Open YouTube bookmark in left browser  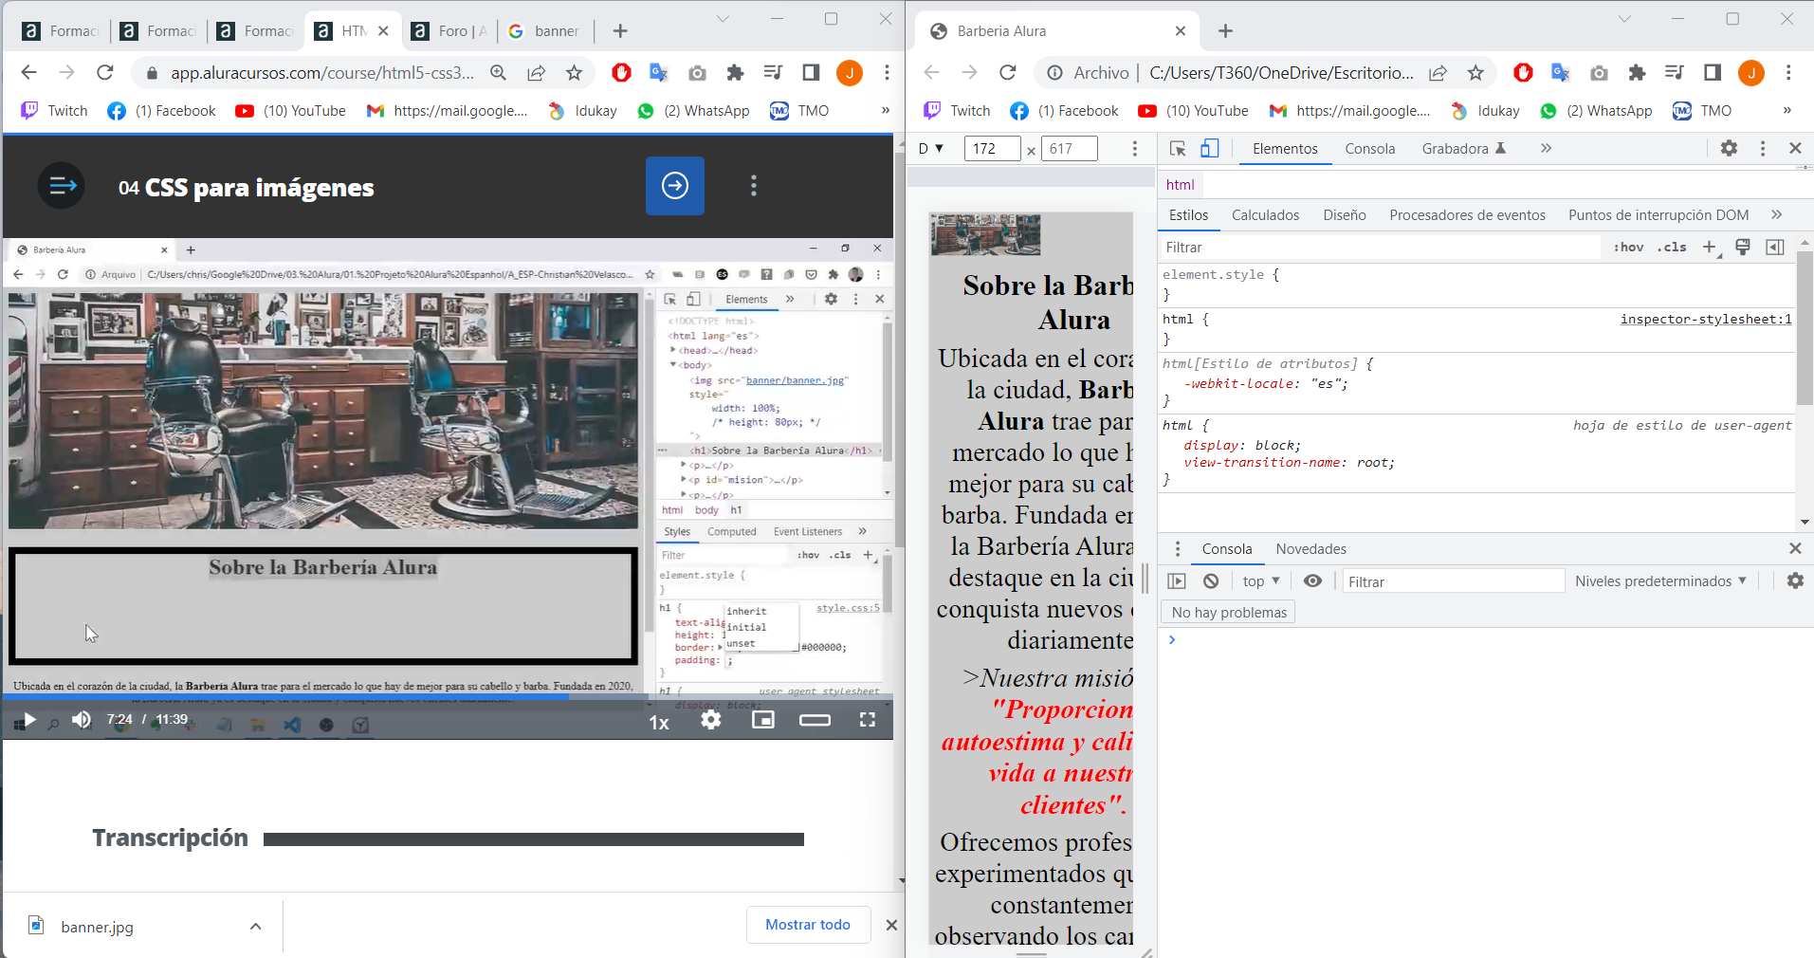click(x=291, y=111)
